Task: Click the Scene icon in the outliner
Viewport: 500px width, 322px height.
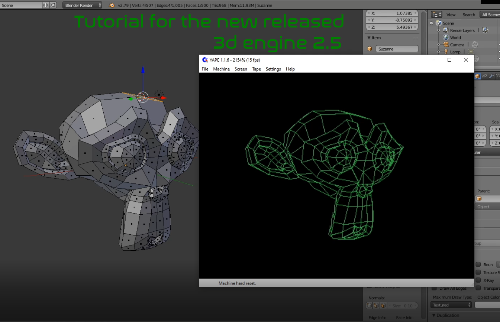Action: click(x=439, y=23)
